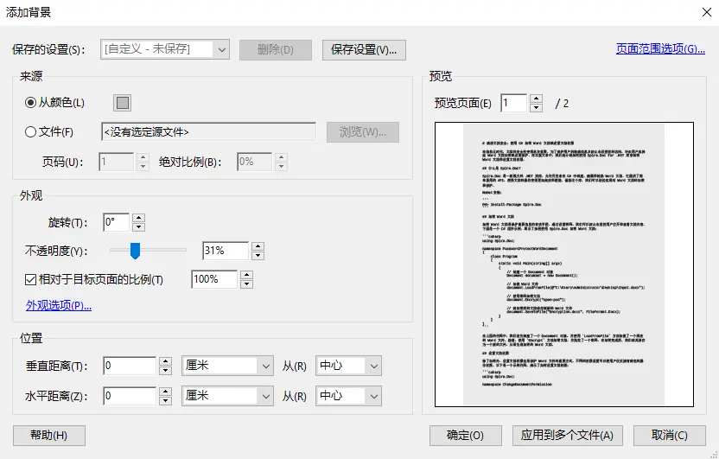Open the 页面范围选项(G)... link

coord(660,49)
